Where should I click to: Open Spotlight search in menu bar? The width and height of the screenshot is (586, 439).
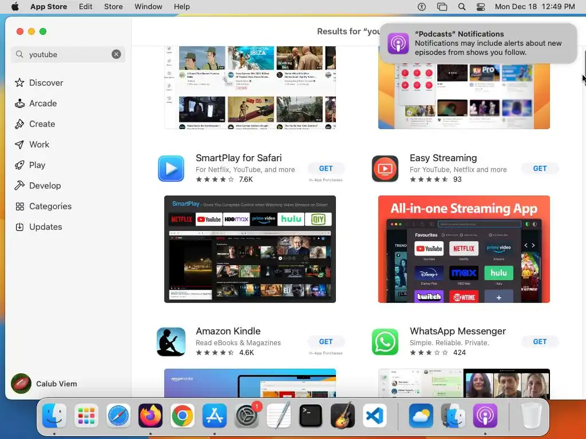coord(462,6)
